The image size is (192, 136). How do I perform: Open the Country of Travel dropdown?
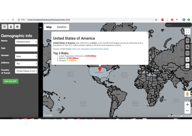[x=26, y=71]
